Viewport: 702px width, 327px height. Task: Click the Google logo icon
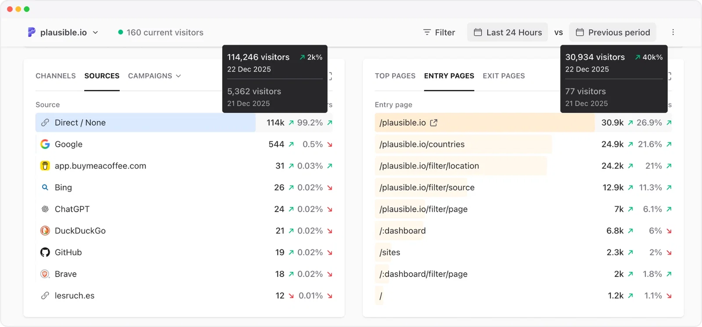pyautogui.click(x=45, y=144)
